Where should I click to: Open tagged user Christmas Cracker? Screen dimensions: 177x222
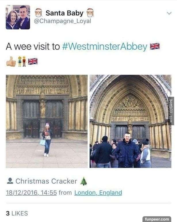[46, 181]
